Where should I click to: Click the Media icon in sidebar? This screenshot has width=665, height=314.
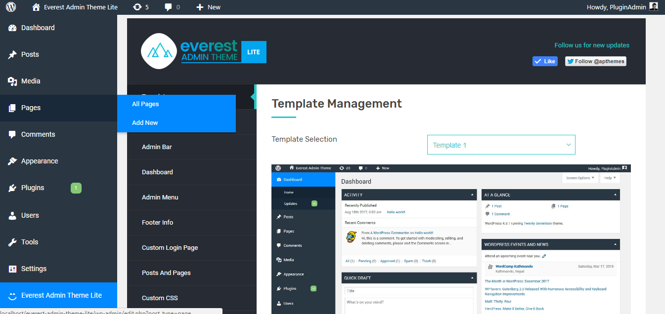pos(12,81)
